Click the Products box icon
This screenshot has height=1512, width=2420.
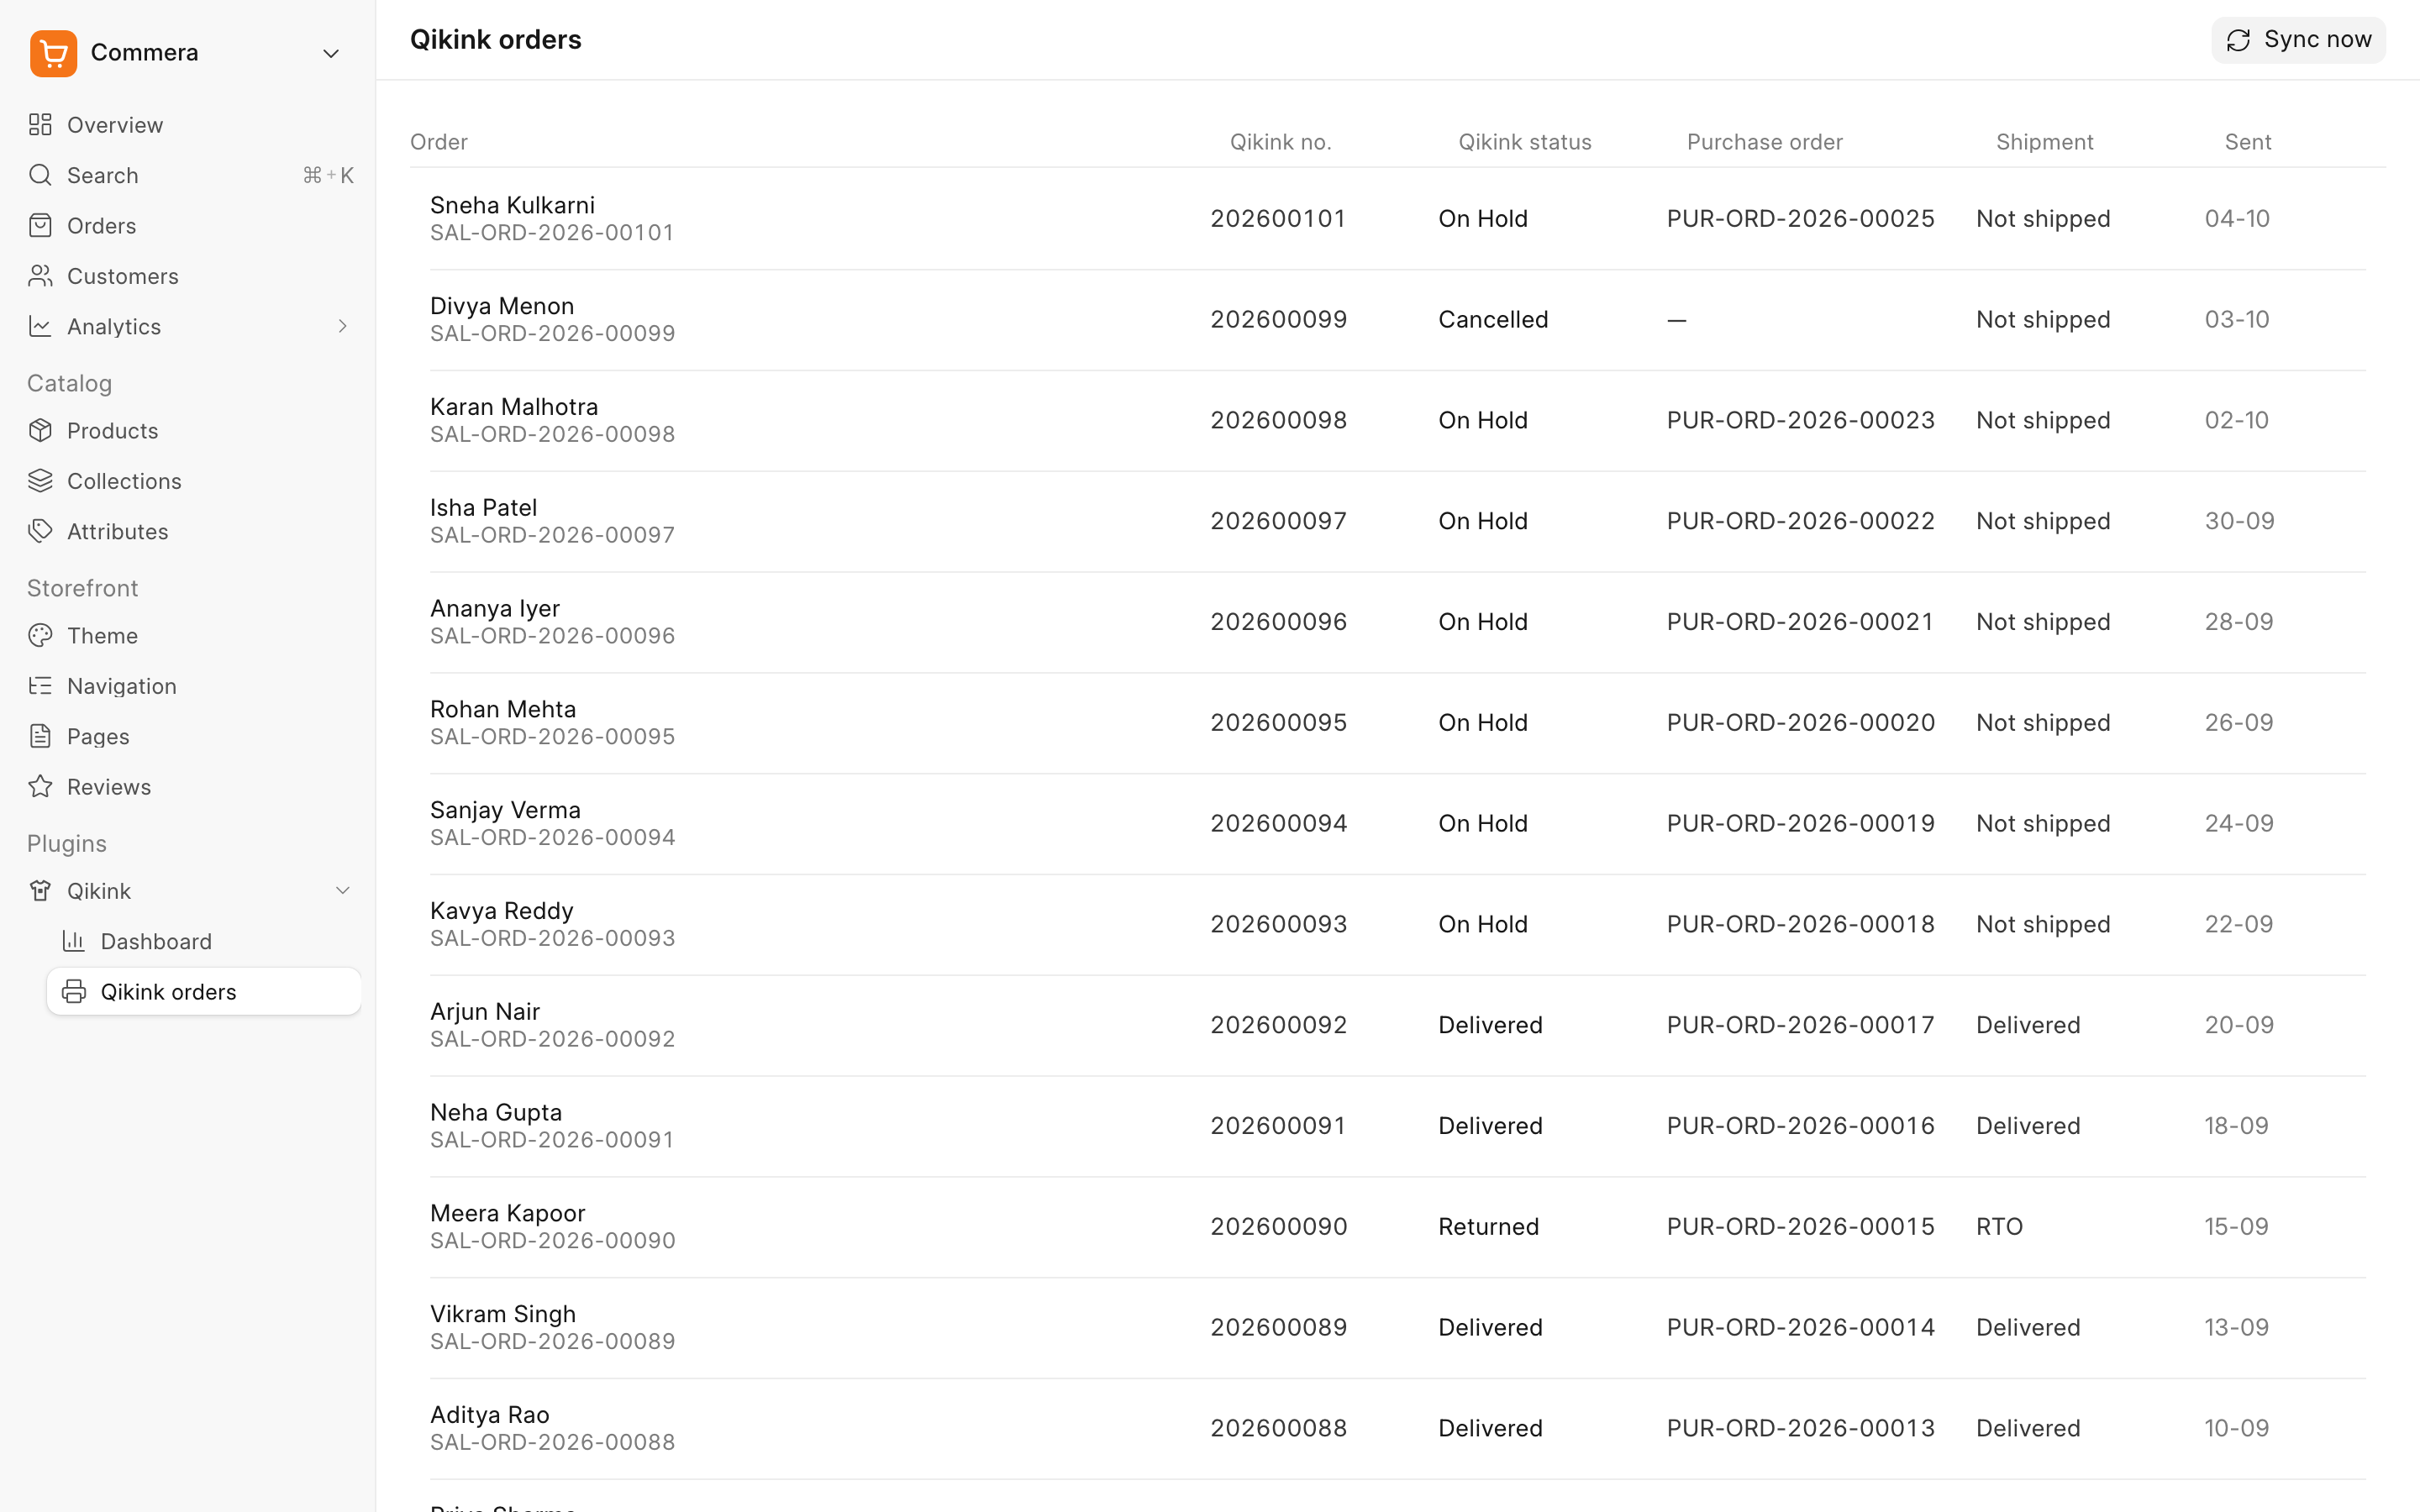tap(40, 431)
